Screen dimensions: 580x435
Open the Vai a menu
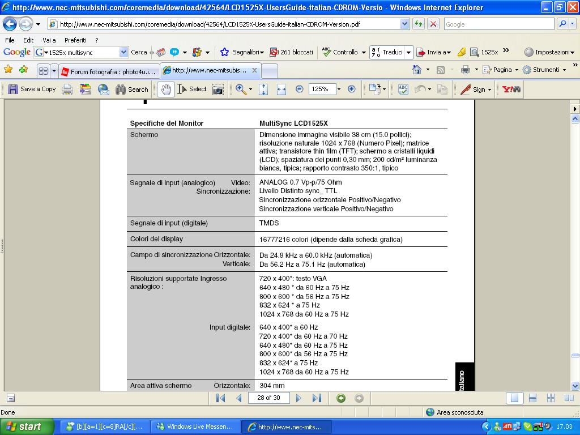tap(49, 40)
